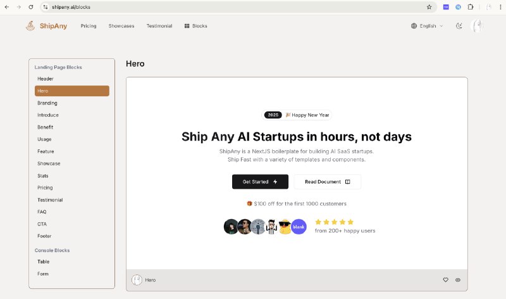Click the 'Console Blocks' heading
506x299 pixels.
pos(52,250)
